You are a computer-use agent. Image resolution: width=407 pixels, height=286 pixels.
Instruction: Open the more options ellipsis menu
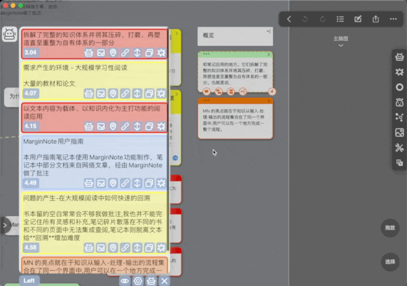(x=393, y=19)
